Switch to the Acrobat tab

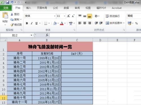click(x=117, y=8)
